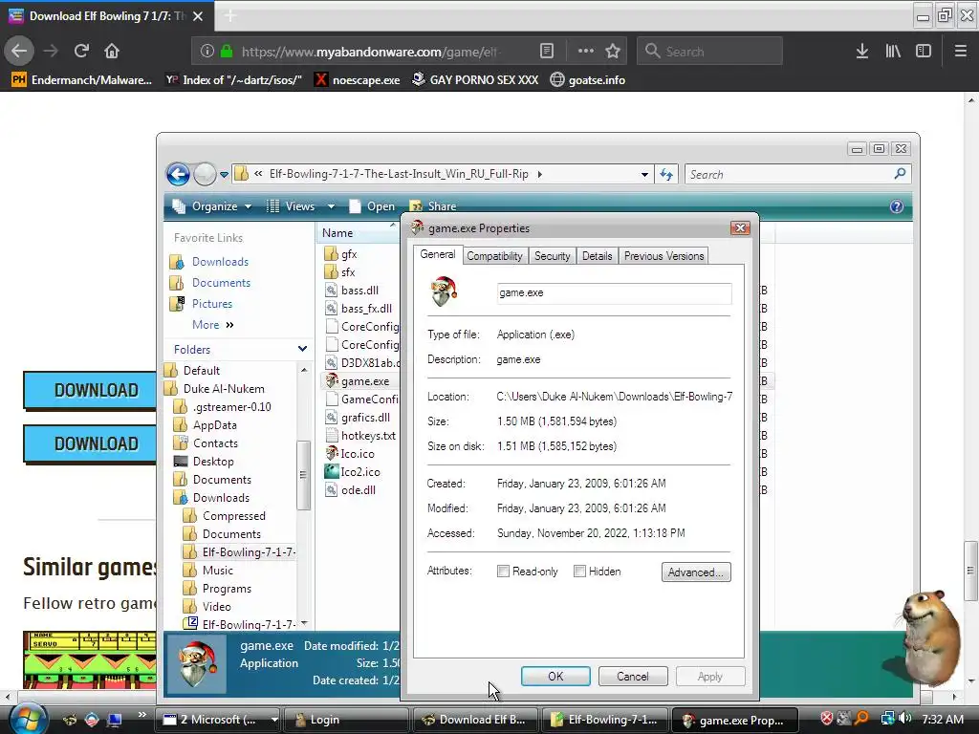Click the volume icon in system tray
This screenshot has width=979, height=734.
tap(905, 719)
